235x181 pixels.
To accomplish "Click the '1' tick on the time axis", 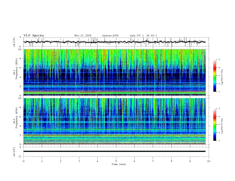I will coord(42,161).
